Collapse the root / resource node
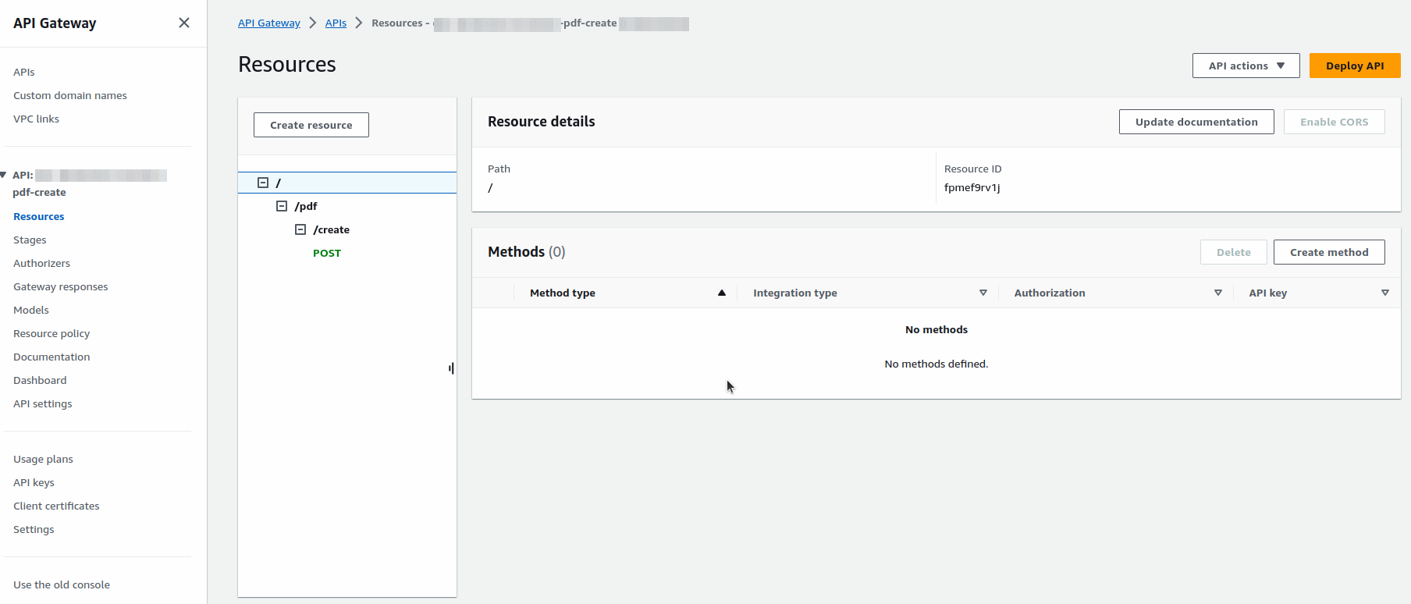1411x604 pixels. (263, 183)
